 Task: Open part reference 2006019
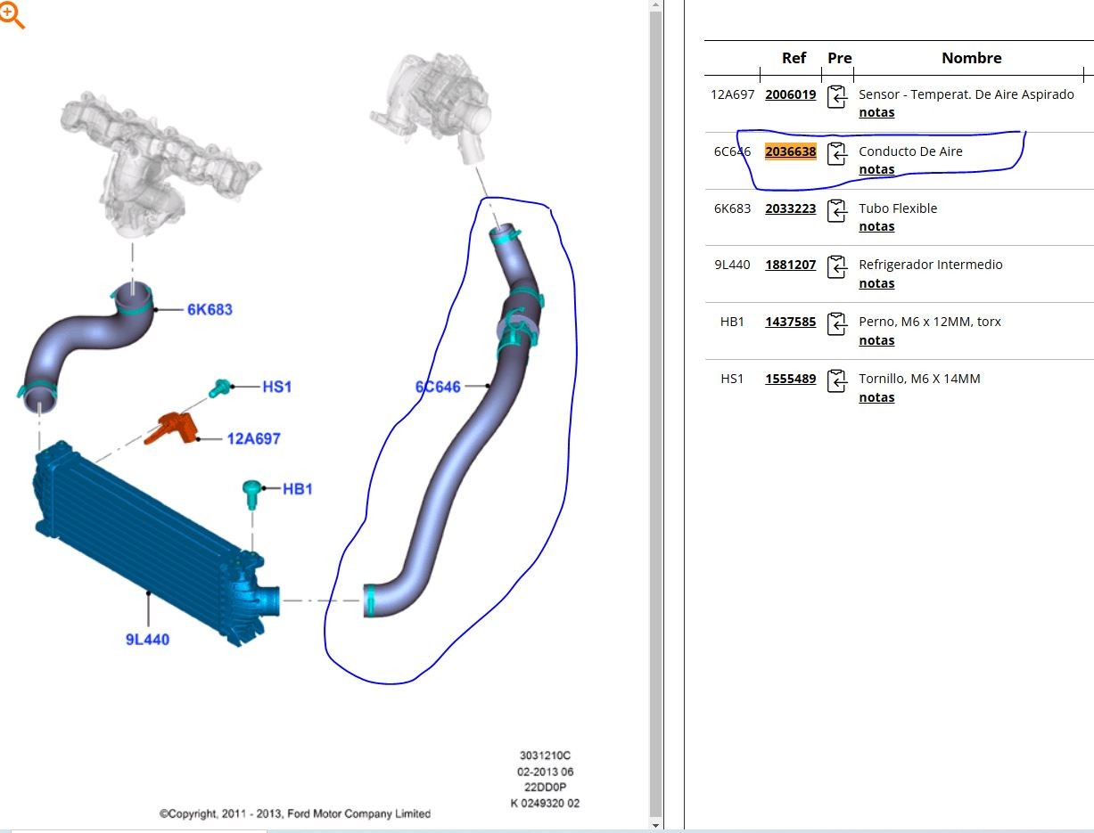[x=790, y=94]
